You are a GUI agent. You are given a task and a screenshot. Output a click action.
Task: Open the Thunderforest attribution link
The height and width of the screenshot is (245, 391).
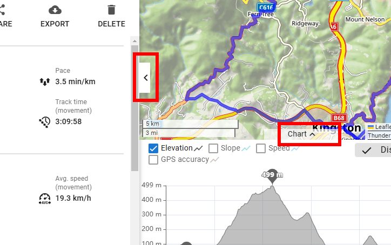tap(379, 136)
